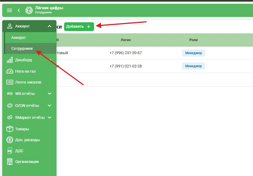Click the WB icon in sidebar

tap(10, 94)
